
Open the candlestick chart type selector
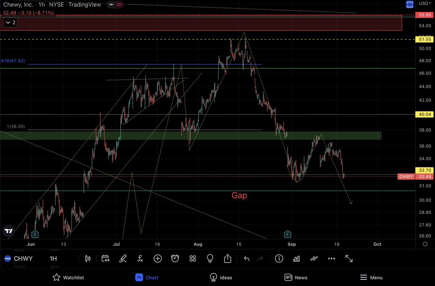point(87,258)
